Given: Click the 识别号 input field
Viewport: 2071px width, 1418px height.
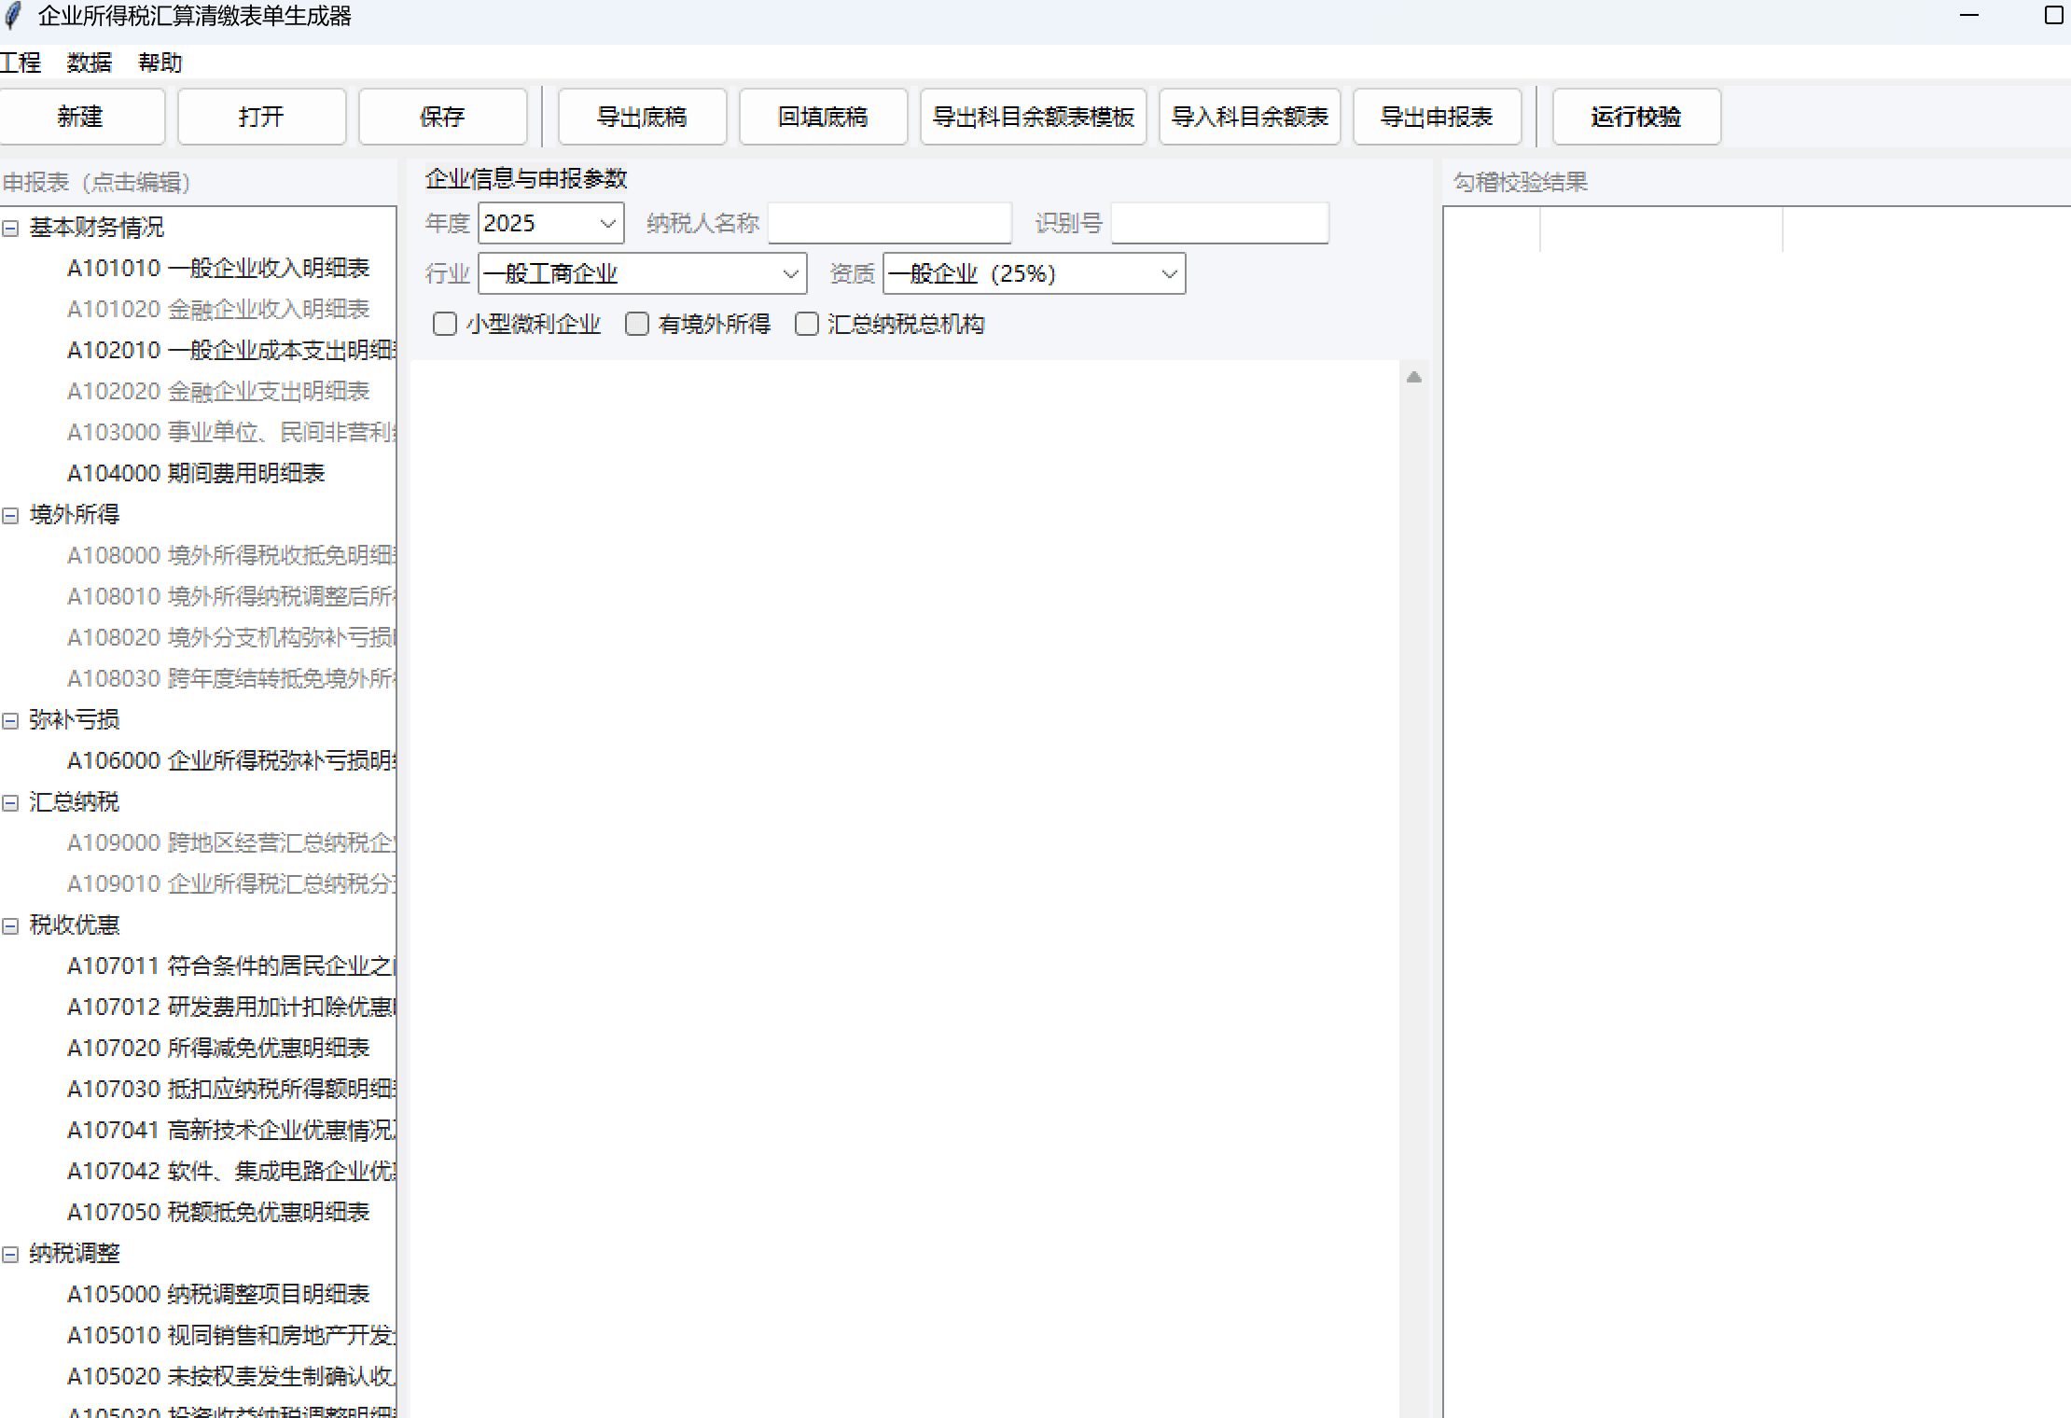Looking at the screenshot, I should pyautogui.click(x=1220, y=223).
